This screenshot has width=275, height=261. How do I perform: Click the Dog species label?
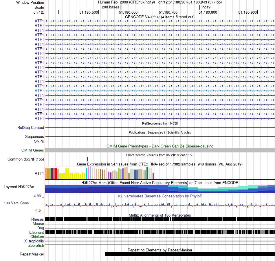coord(41,228)
